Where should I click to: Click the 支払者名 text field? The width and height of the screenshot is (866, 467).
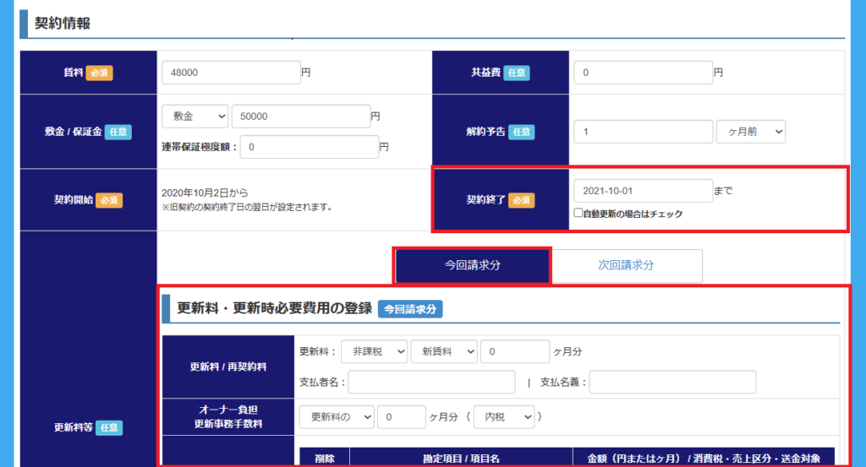coord(431,383)
